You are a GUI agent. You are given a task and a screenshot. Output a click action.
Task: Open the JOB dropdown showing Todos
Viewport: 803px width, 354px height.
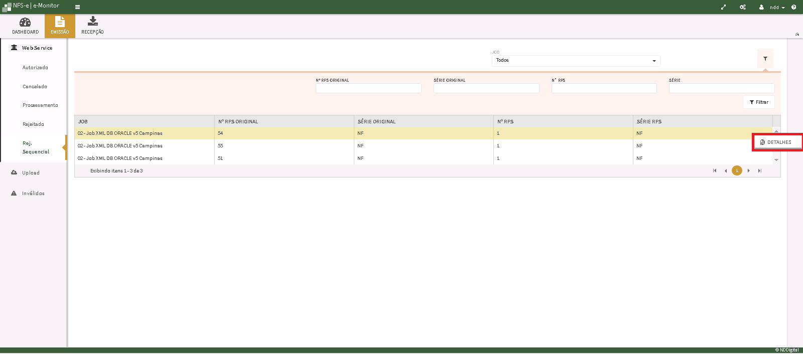point(576,61)
